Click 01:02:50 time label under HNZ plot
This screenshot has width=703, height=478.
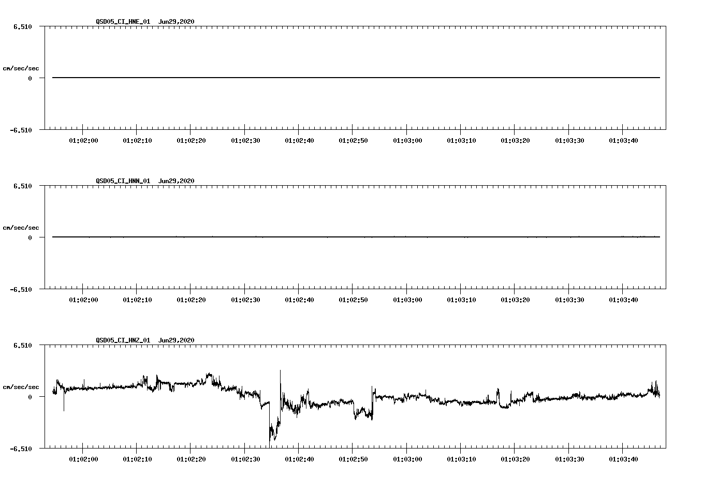[354, 459]
